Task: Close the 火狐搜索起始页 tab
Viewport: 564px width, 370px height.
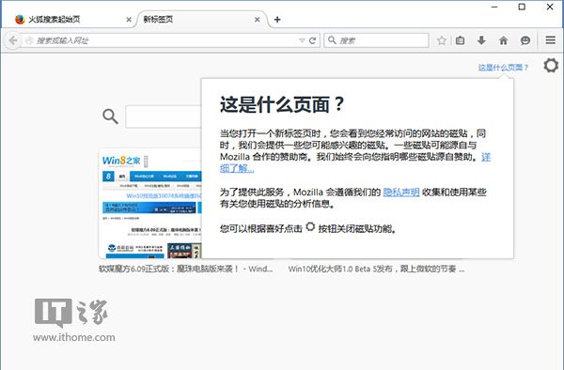Action: [x=129, y=20]
